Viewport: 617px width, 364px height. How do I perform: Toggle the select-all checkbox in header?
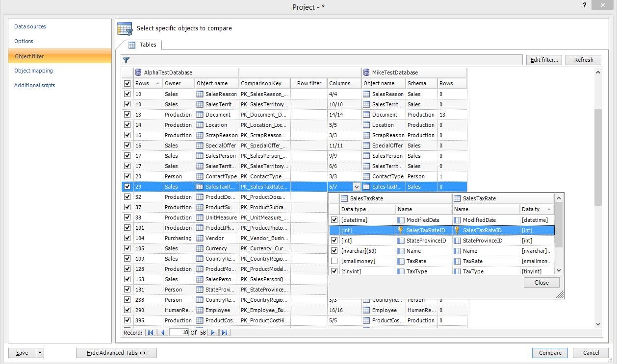[x=128, y=83]
